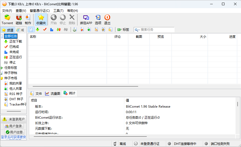Image resolution: width=241 pixels, height=147 pixels.
Task: Click the 退出 exit icon
Action: coord(107,18)
